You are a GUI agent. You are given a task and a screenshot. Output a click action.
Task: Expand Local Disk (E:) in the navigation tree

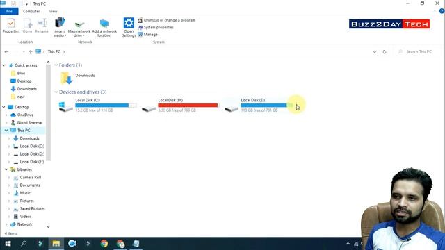pos(9,162)
